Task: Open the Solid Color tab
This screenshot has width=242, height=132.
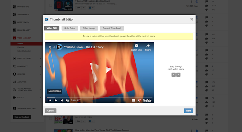Action: (70, 28)
